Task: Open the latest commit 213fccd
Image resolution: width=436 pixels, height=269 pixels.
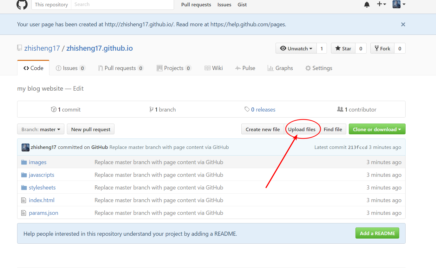Action: pyautogui.click(x=358, y=147)
